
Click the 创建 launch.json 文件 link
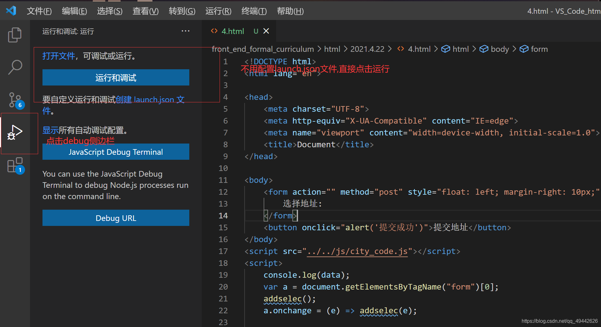tap(150, 100)
